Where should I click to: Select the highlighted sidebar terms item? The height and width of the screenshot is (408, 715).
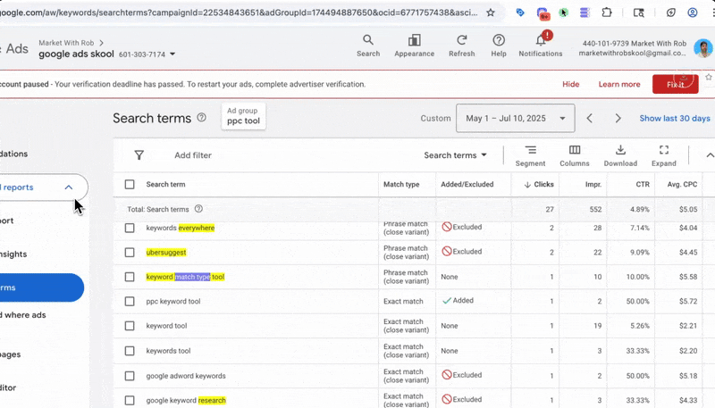pyautogui.click(x=42, y=287)
